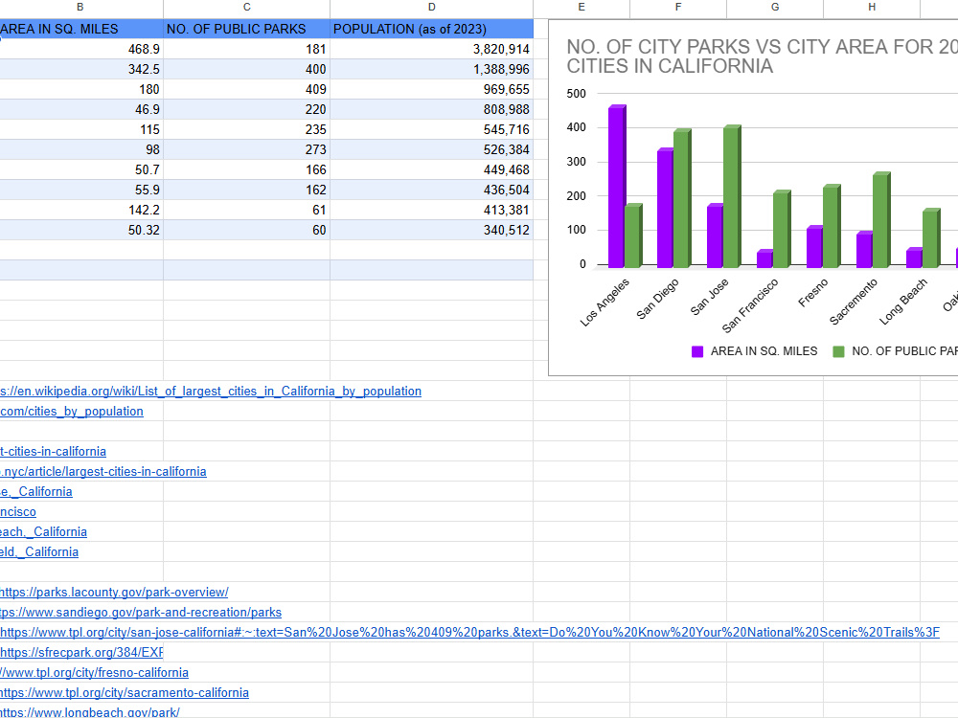Select the parks cell containing 61
Screen dimensions: 958x718
[247, 210]
